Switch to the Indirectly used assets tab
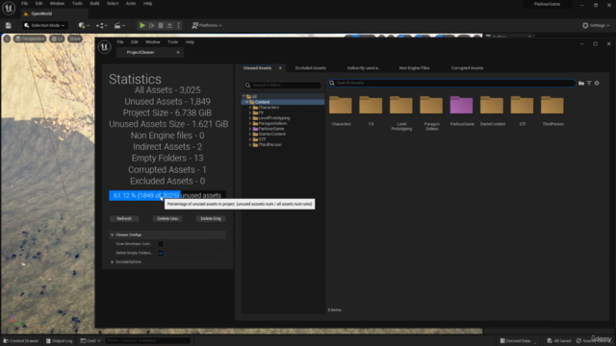This screenshot has height=346, width=616. 364,68
